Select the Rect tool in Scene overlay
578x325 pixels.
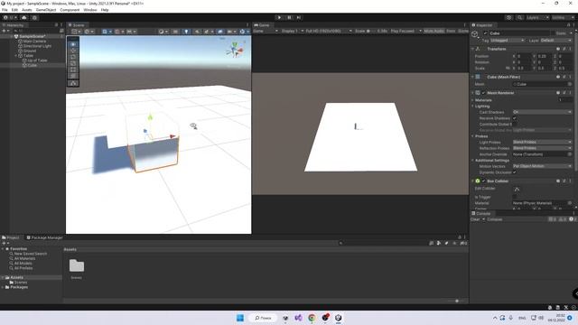(x=73, y=70)
